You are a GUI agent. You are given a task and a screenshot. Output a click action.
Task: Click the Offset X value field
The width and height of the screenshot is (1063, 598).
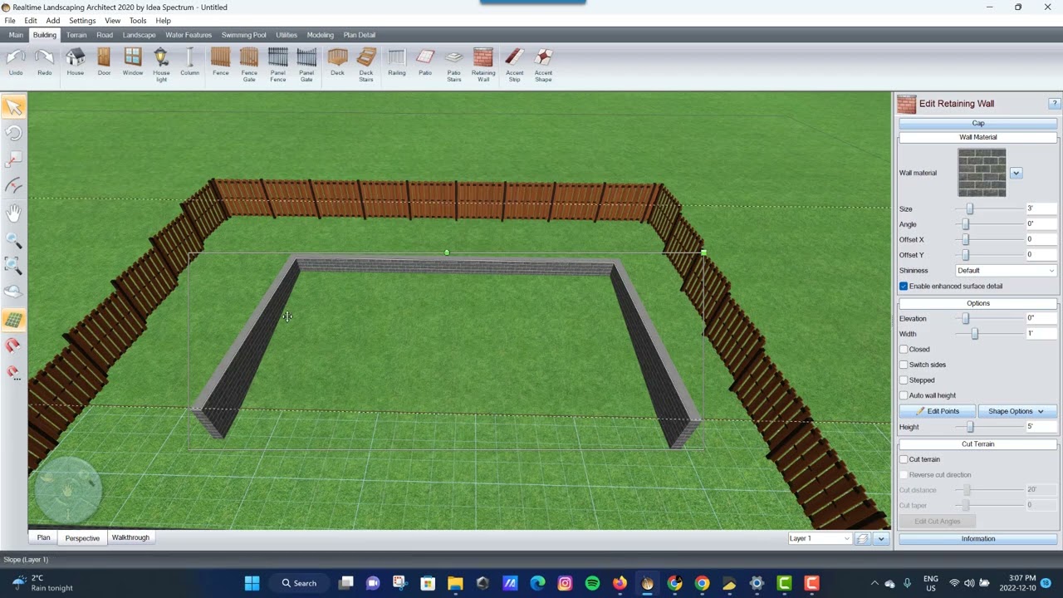tap(1041, 239)
